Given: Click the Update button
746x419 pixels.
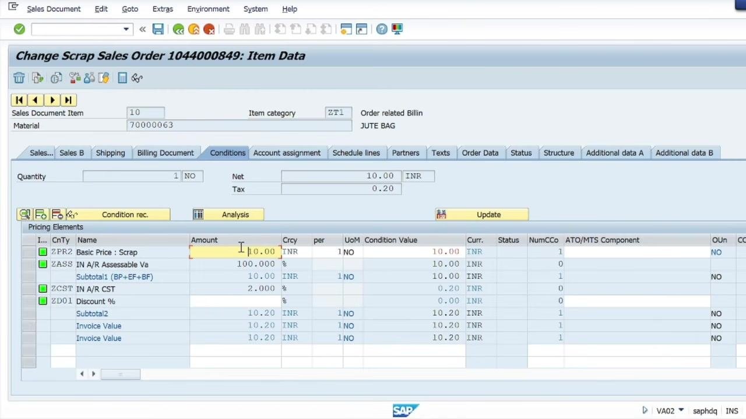Looking at the screenshot, I should (482, 215).
